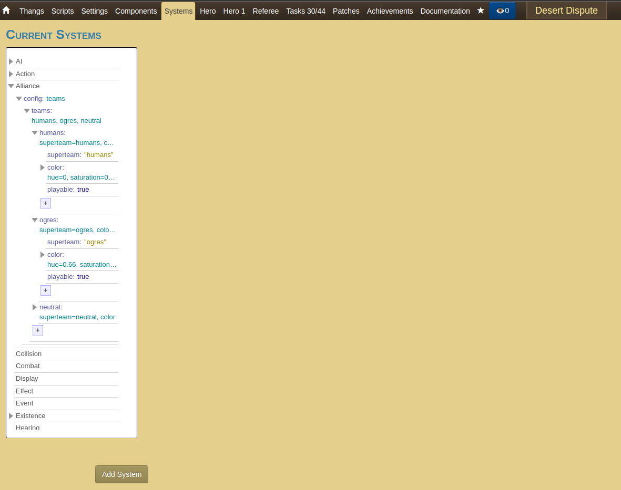Open the Documentation tab
This screenshot has width=621, height=490.
445,11
